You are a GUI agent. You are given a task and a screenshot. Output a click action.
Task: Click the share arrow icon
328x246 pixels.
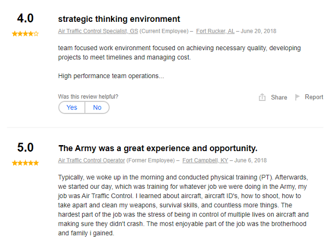262,98
